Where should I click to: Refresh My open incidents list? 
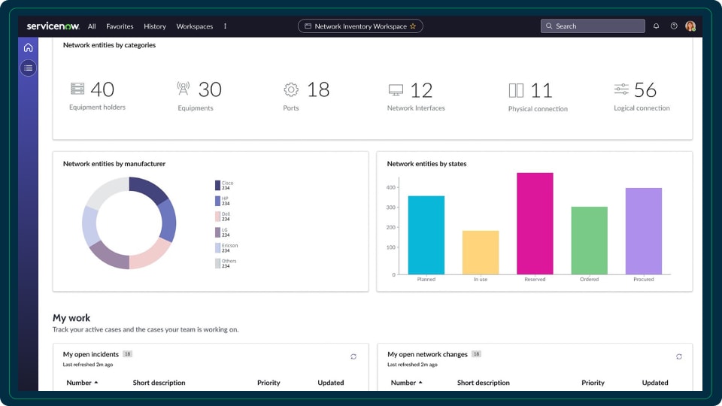[353, 357]
